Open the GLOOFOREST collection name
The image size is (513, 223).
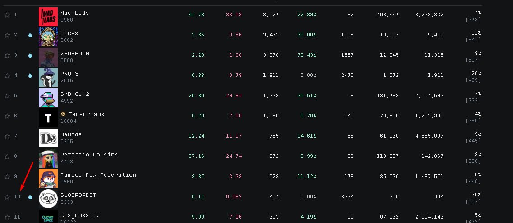tap(79, 195)
